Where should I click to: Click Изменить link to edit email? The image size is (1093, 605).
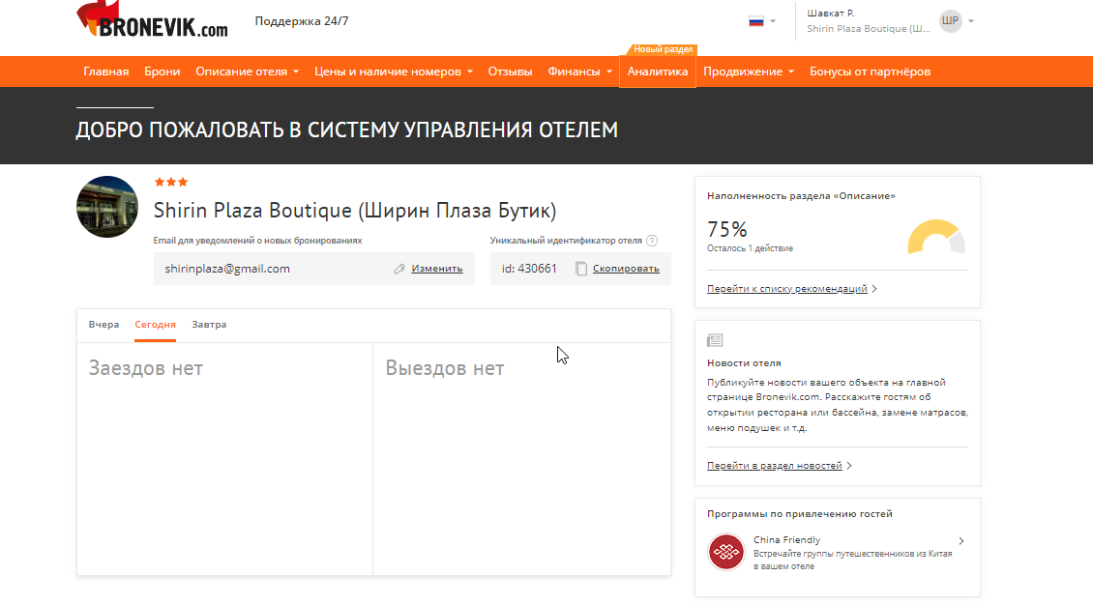pos(437,269)
